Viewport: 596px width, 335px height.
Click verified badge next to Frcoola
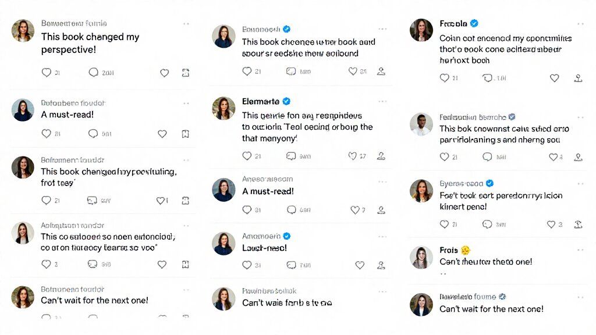tap(474, 23)
